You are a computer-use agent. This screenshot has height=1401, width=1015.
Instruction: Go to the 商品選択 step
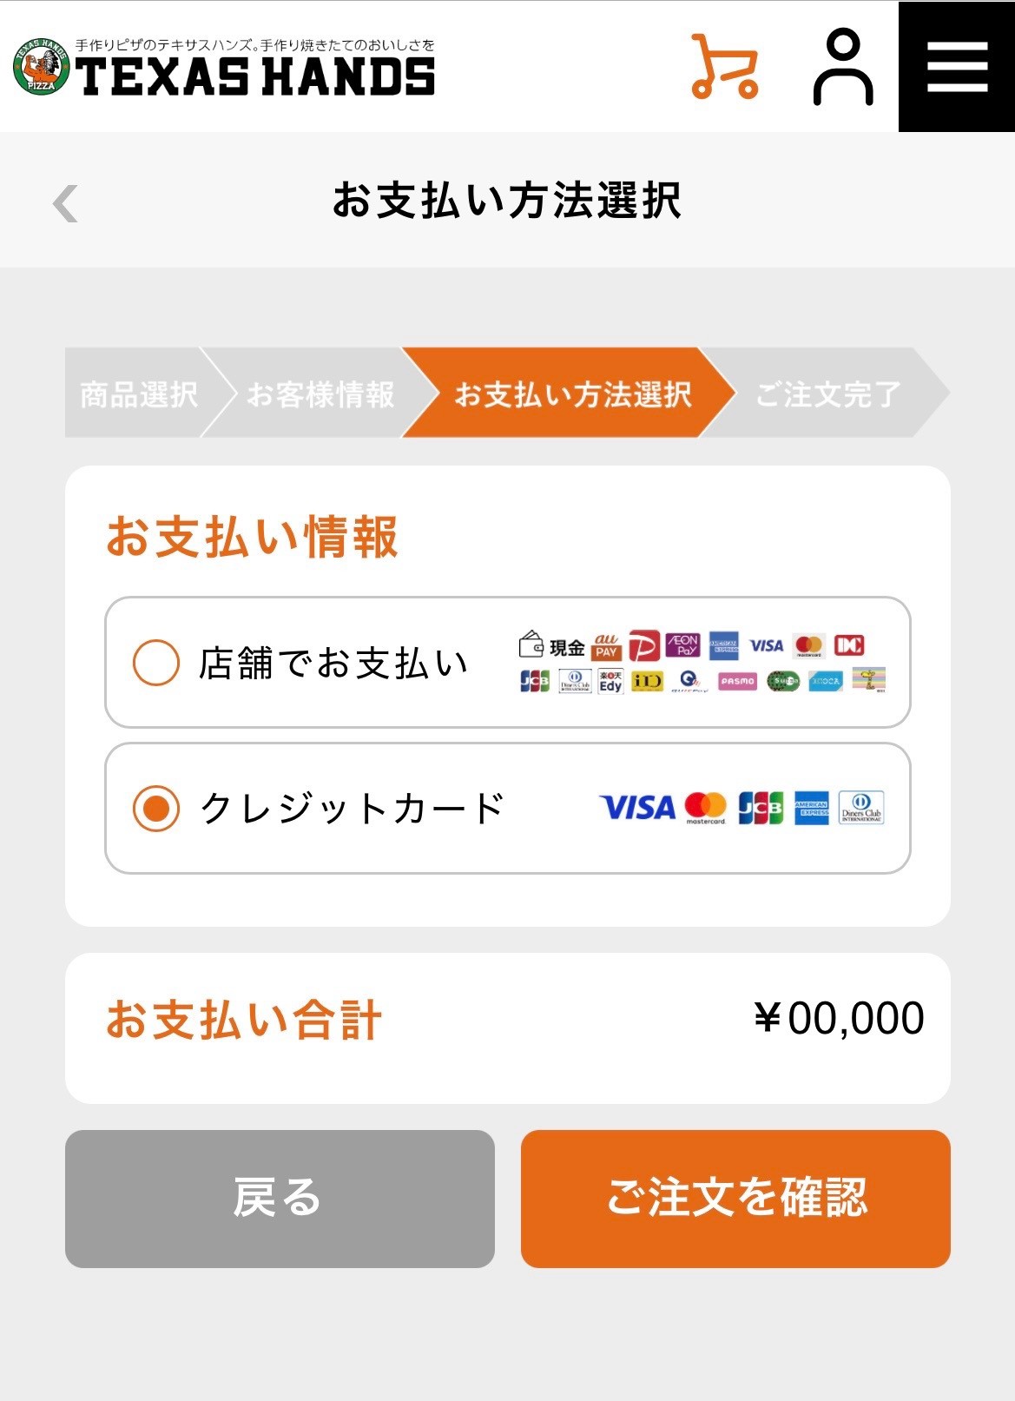point(139,393)
